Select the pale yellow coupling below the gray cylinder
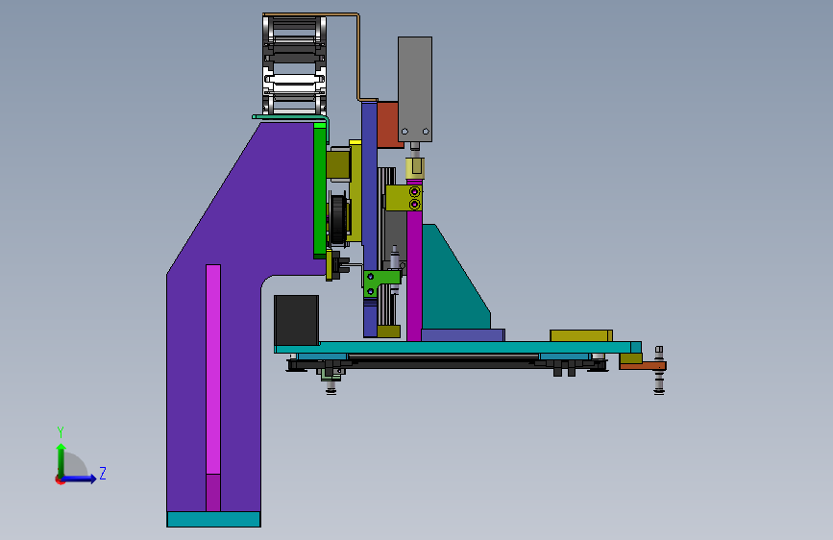 tap(415, 167)
